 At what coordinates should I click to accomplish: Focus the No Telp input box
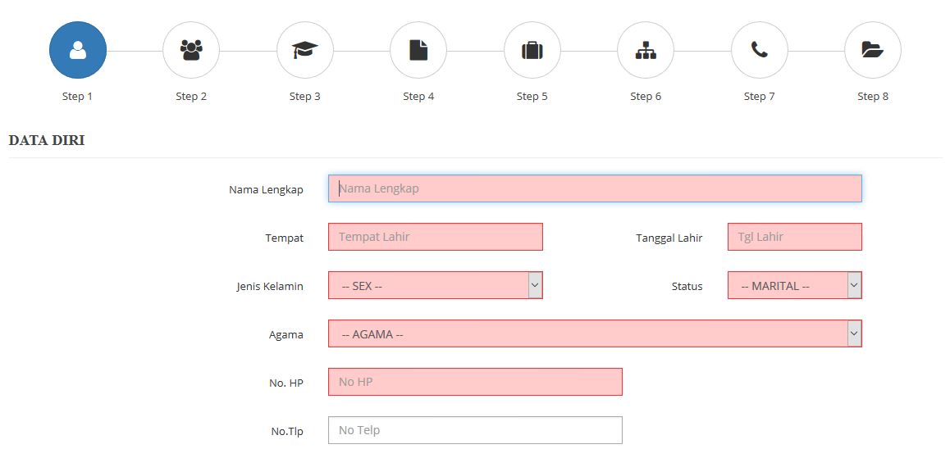475,430
